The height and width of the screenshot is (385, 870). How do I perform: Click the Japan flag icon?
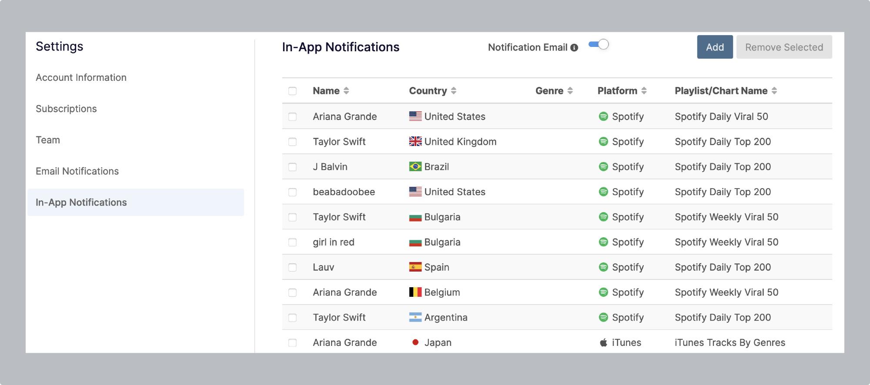click(x=415, y=342)
